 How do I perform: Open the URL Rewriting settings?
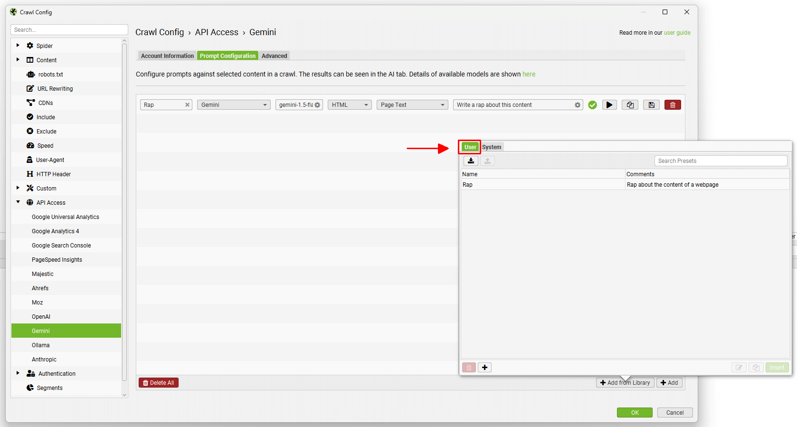(x=55, y=89)
